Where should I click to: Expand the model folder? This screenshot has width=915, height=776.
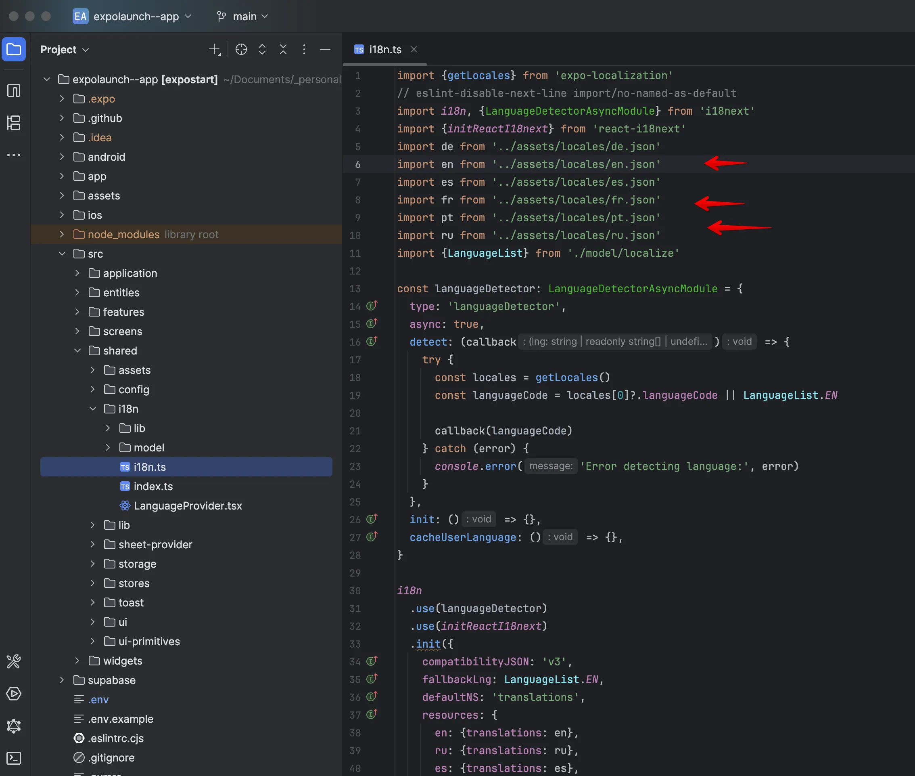pyautogui.click(x=108, y=447)
